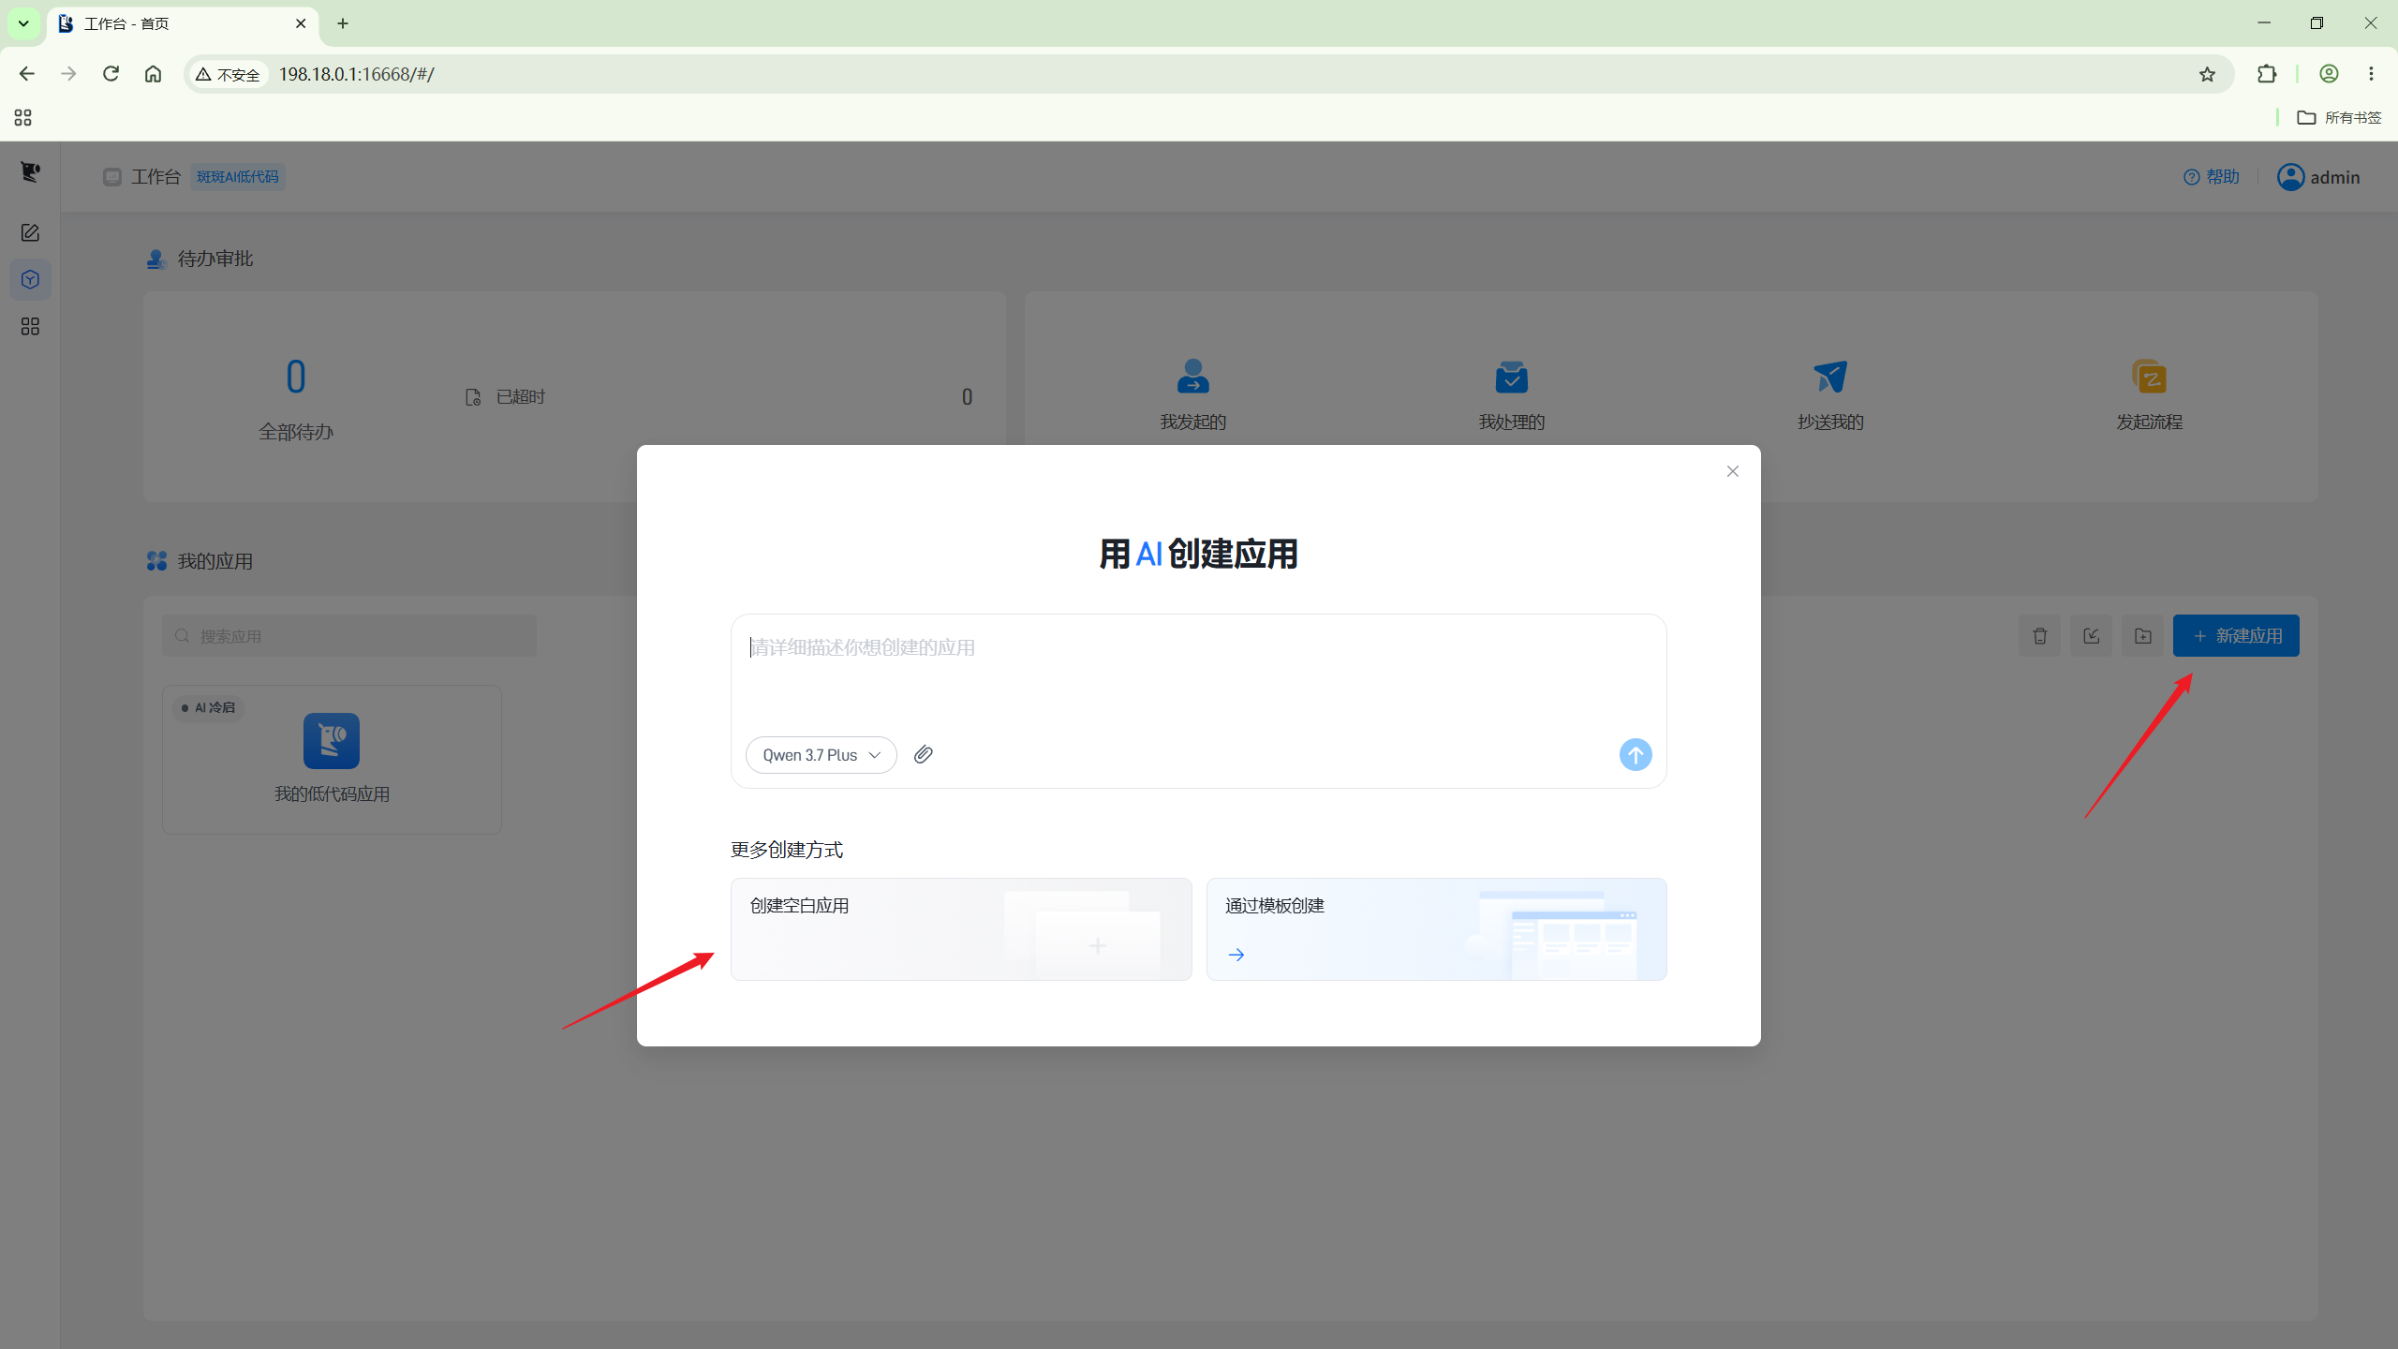Open the Qwen 3.7 Plus model dropdown
Image resolution: width=2398 pixels, height=1349 pixels.
(821, 755)
